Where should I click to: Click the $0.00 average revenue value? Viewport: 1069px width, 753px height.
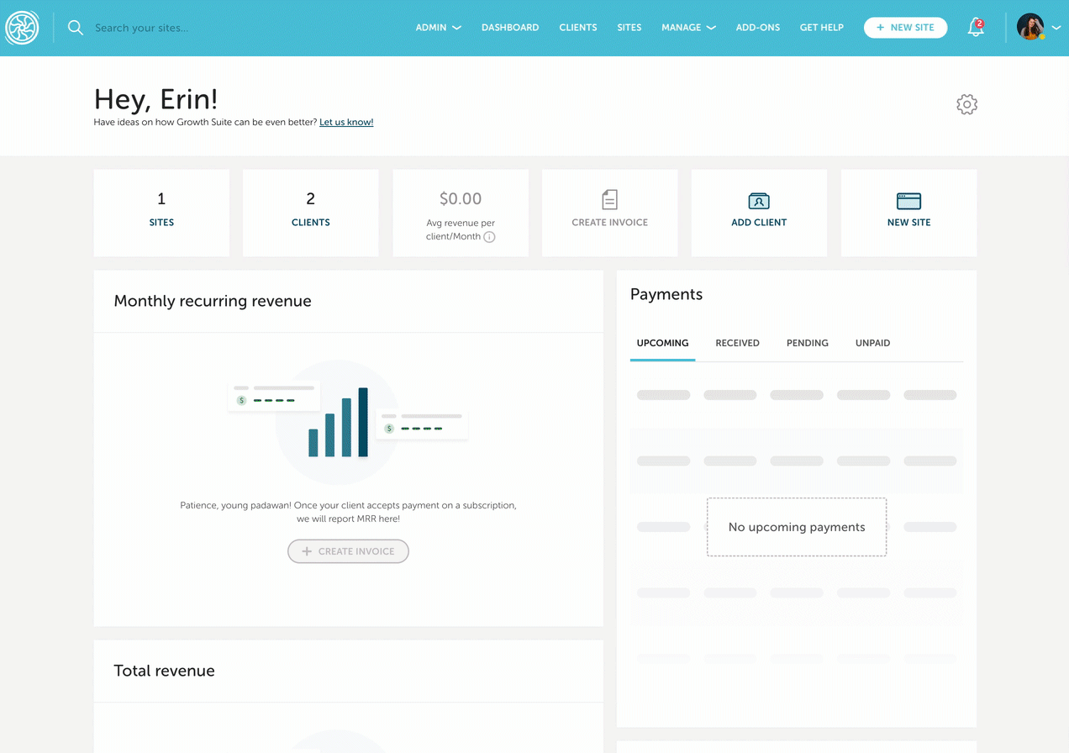pos(461,199)
